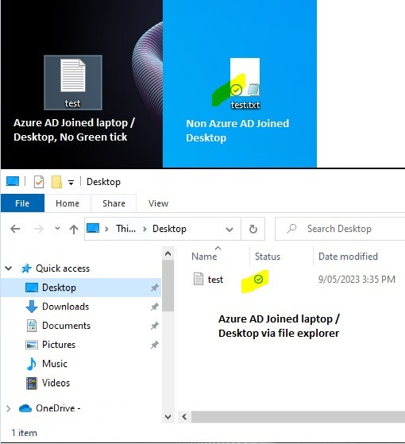Refresh the Desktop folder view

pos(253,229)
